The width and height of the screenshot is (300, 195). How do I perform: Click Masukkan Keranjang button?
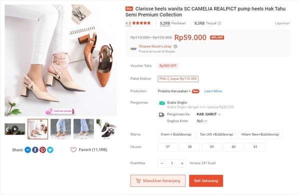click(158, 181)
